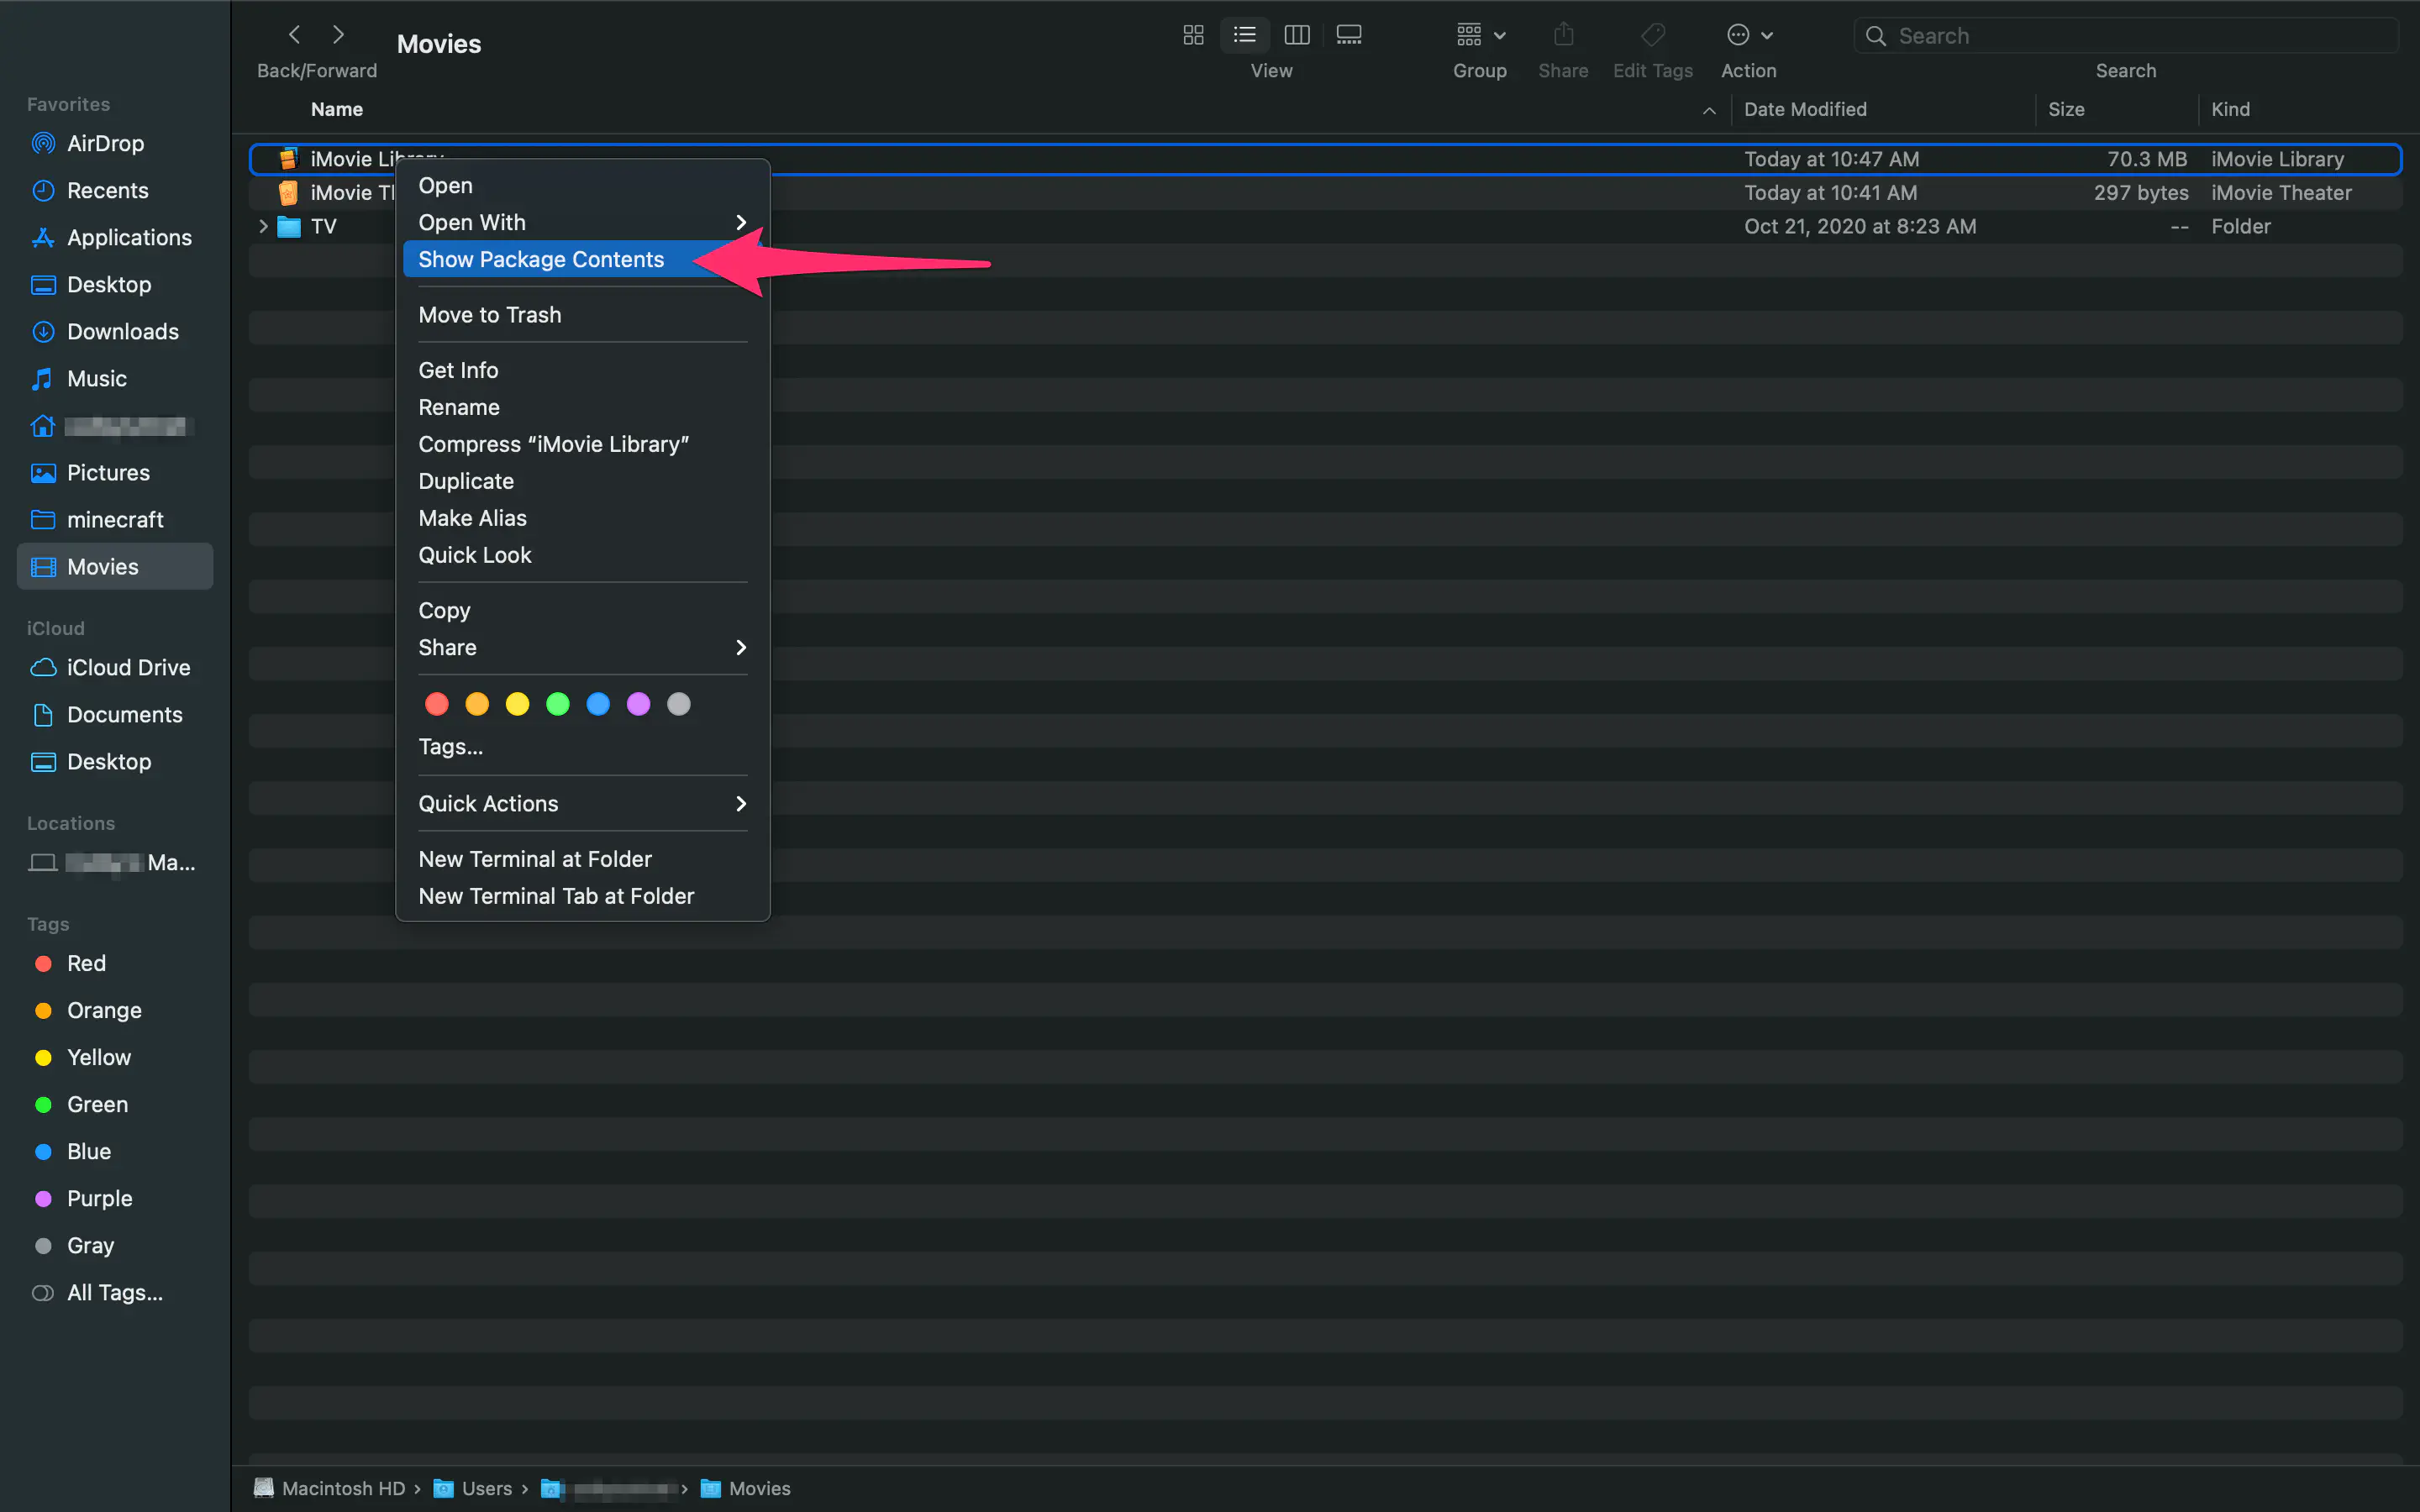Switch to gallery view

click(x=1349, y=35)
